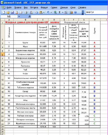Click the fx insert function button
Image resolution: width=108 pixels, height=135 pixels.
(29, 17)
